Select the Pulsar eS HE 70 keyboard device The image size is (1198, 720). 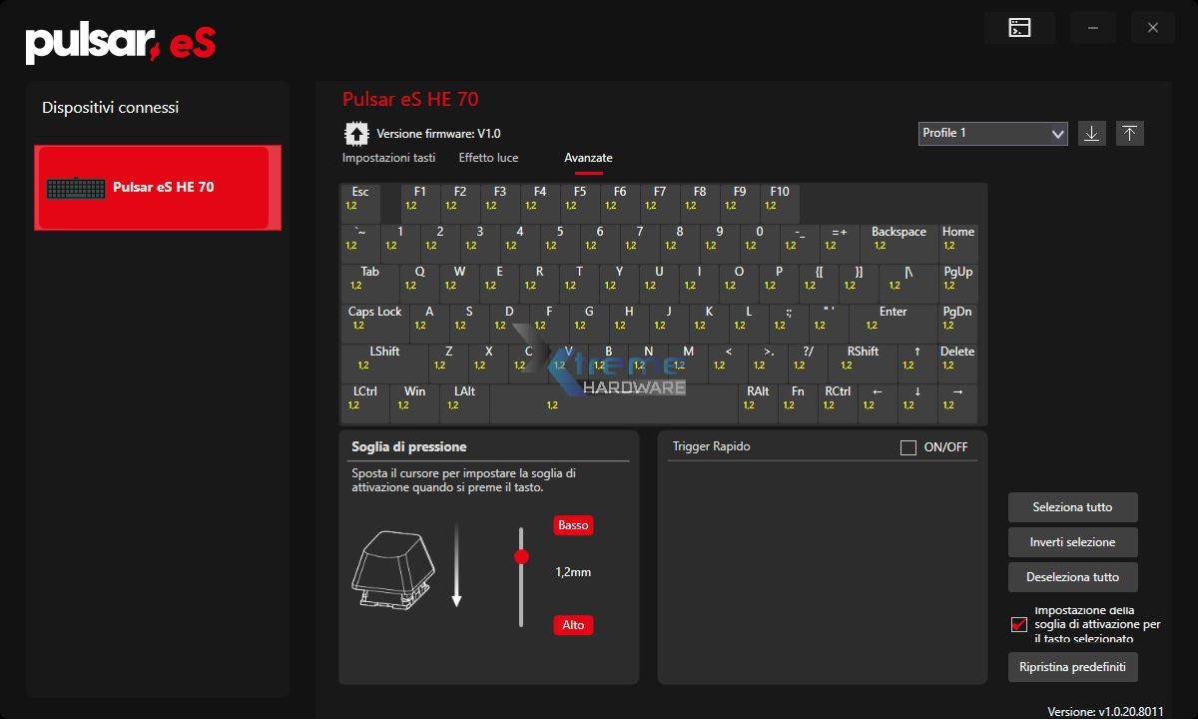[157, 188]
